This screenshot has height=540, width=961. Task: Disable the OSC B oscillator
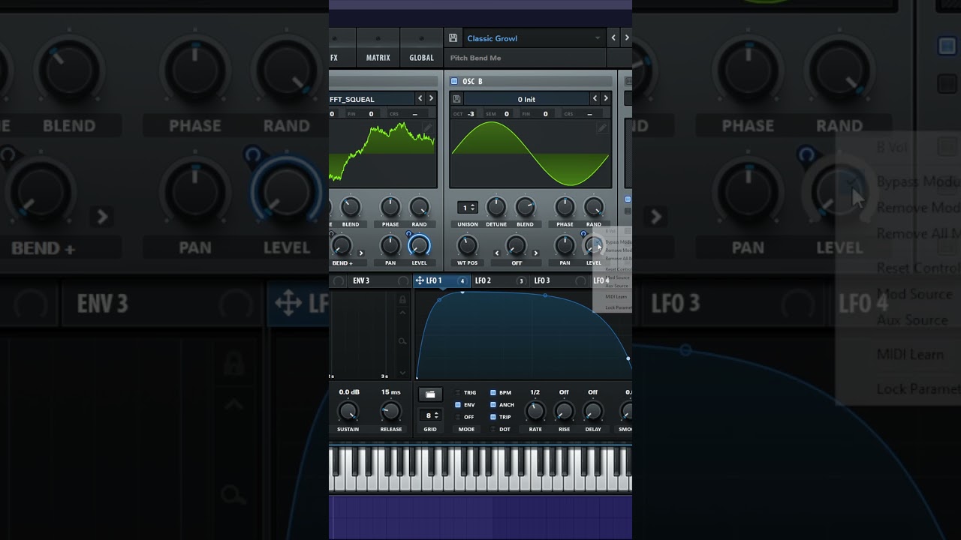point(453,81)
